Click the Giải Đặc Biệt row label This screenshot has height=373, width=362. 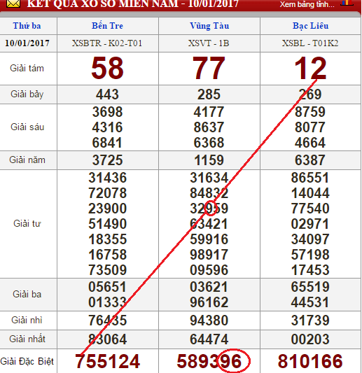point(27,361)
